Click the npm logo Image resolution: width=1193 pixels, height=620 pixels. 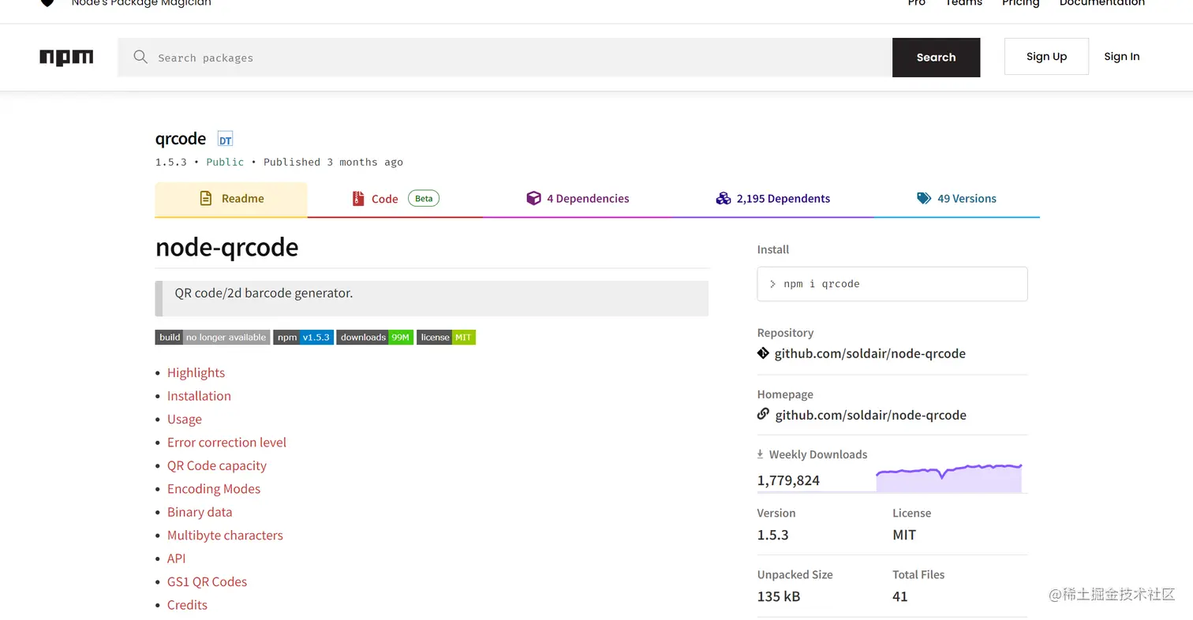pos(66,58)
